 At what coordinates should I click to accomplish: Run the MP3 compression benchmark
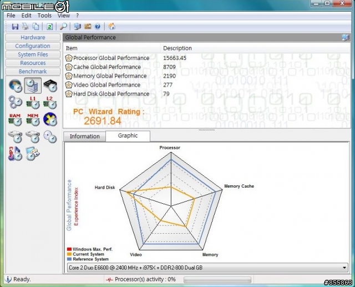16,154
